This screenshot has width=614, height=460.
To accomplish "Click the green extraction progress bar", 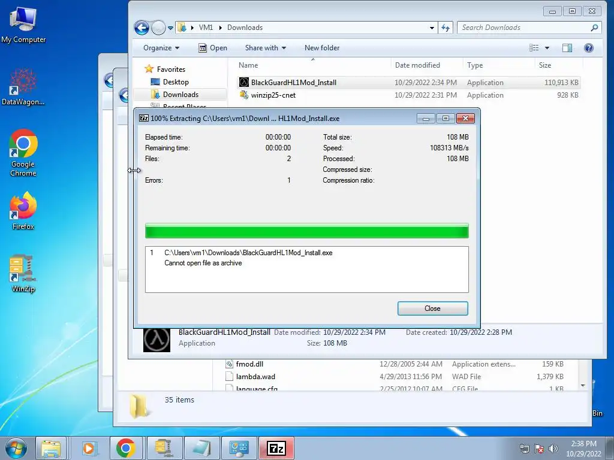I will [x=306, y=231].
